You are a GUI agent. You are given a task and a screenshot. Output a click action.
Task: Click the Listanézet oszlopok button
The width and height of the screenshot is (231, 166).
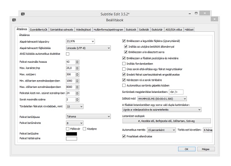pos(166,121)
